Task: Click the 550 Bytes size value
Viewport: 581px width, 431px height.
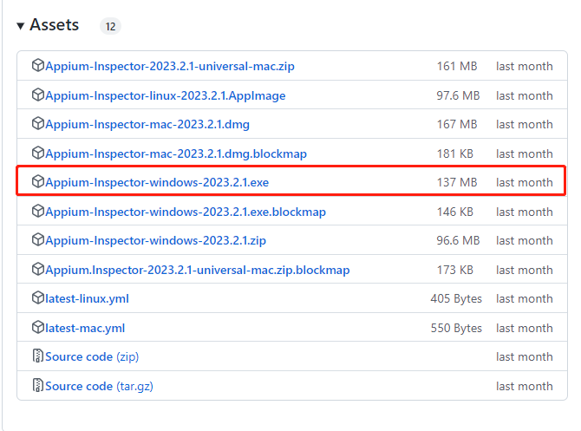Action: (456, 329)
